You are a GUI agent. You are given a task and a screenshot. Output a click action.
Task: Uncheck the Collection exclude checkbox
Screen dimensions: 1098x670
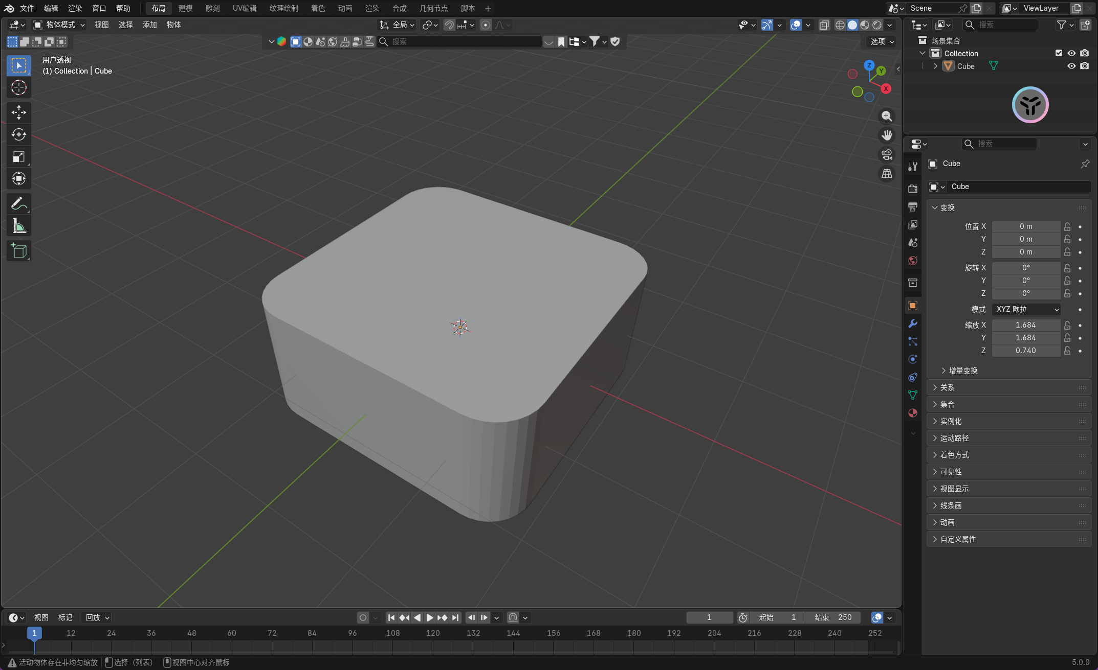1059,53
